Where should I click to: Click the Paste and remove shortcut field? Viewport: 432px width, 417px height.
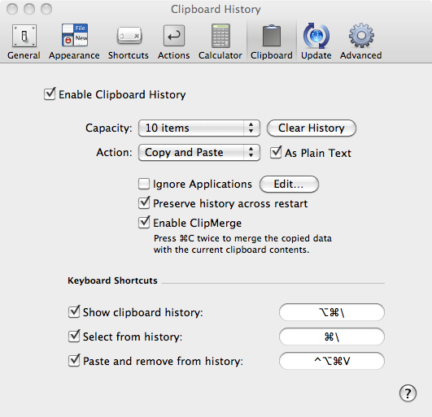[x=332, y=361]
